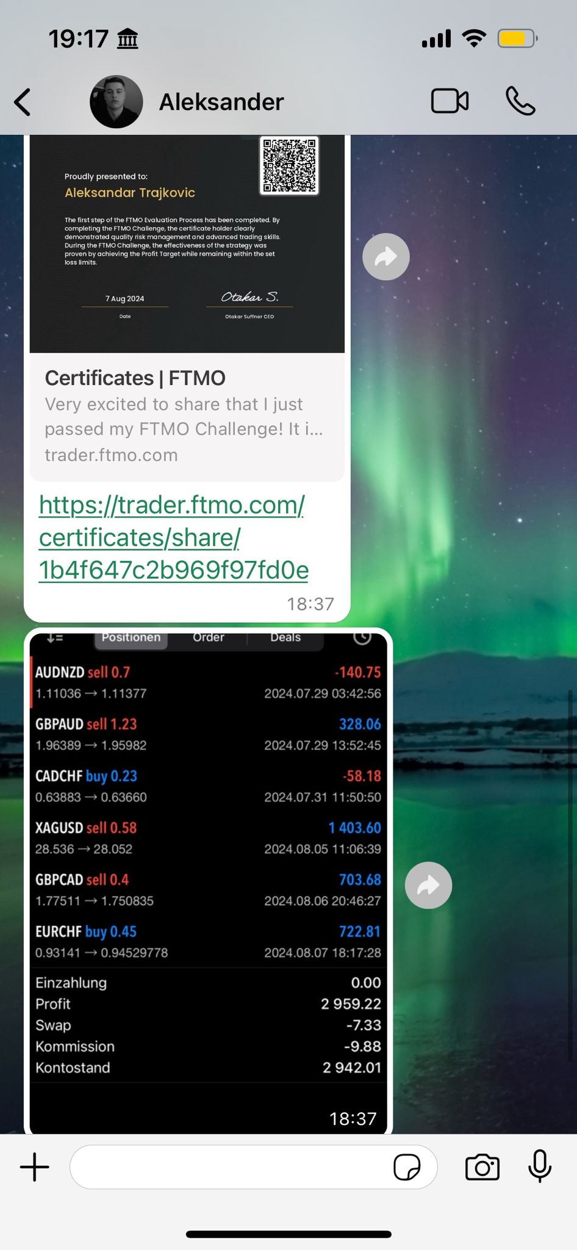577x1250 pixels.
Task: Go back to the chat list
Action: click(23, 102)
